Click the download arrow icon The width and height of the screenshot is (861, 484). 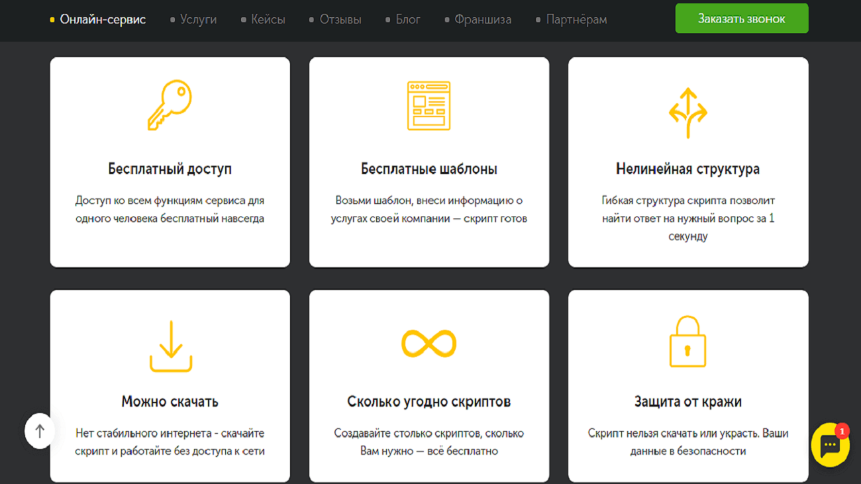[x=170, y=346]
